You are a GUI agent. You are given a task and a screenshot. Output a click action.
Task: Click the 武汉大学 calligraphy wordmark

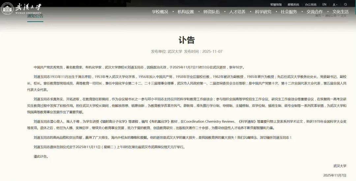click(28, 8)
